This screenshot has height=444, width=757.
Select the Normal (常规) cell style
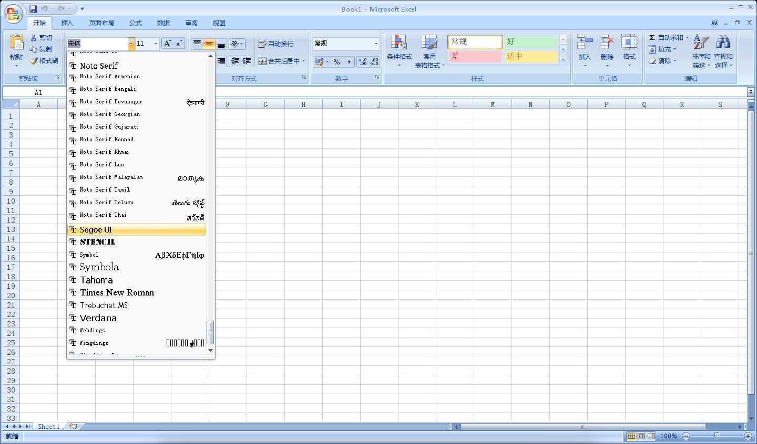coord(475,41)
